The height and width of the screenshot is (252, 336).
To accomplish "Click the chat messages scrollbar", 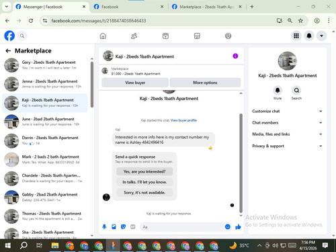I will 241,163.
